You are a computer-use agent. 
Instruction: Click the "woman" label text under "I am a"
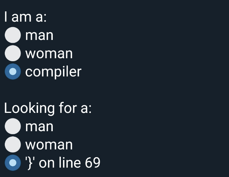[49, 54]
